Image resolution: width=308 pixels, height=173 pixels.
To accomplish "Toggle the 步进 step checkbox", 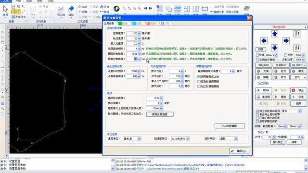I will coord(285,55).
